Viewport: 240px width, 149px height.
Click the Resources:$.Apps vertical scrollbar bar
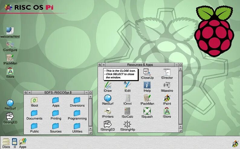180,98
